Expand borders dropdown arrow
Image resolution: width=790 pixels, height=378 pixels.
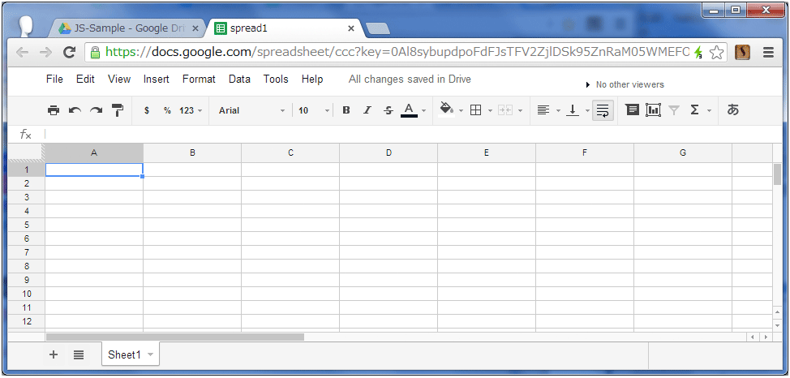pyautogui.click(x=490, y=111)
